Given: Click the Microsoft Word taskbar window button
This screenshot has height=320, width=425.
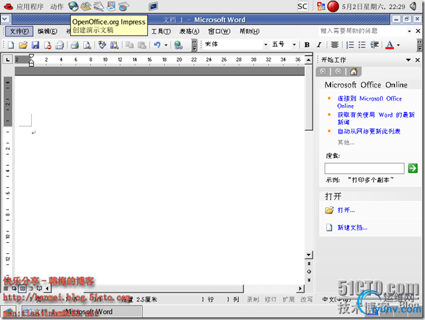Looking at the screenshot, I should tap(82, 312).
